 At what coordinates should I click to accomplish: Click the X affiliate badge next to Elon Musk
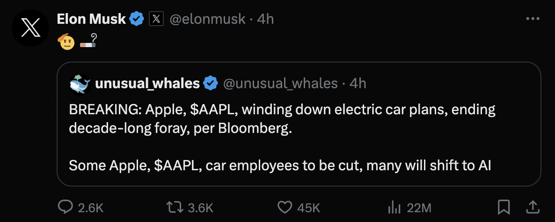point(156,19)
